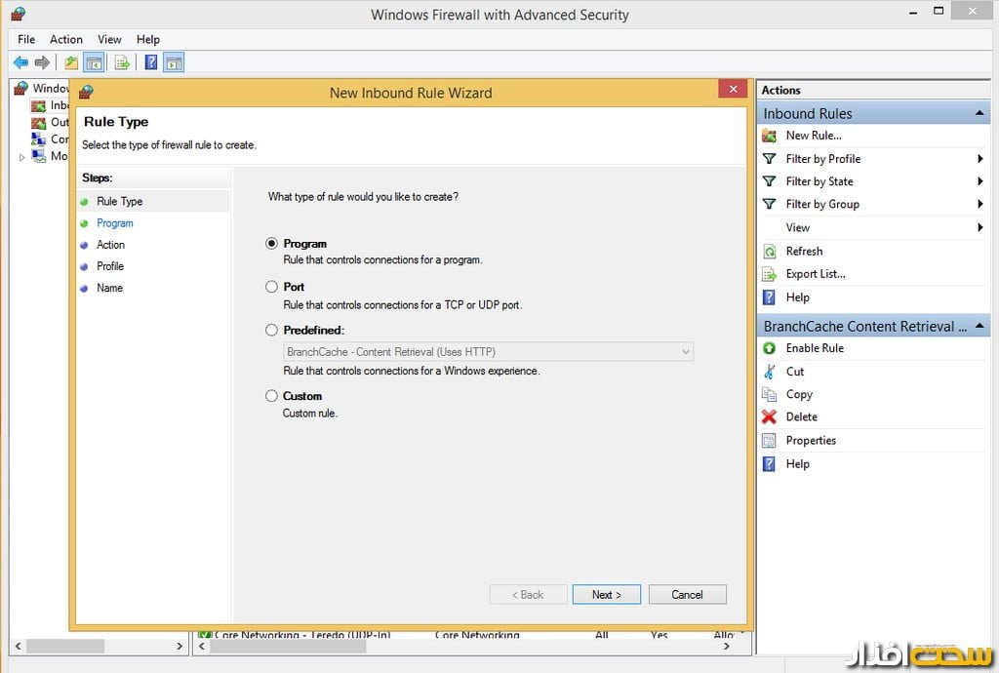Click the back arrow toolbar icon
The width and height of the screenshot is (999, 673).
20,63
